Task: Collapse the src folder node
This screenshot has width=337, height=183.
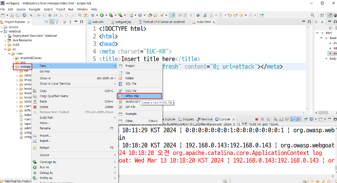Action: tap(6, 49)
